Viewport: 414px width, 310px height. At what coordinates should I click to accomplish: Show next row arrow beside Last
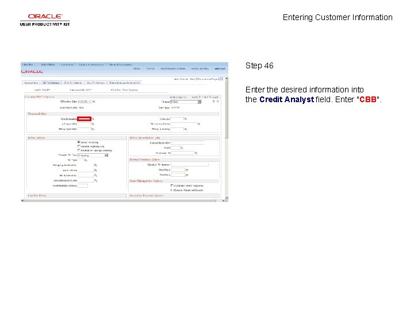[210, 97]
